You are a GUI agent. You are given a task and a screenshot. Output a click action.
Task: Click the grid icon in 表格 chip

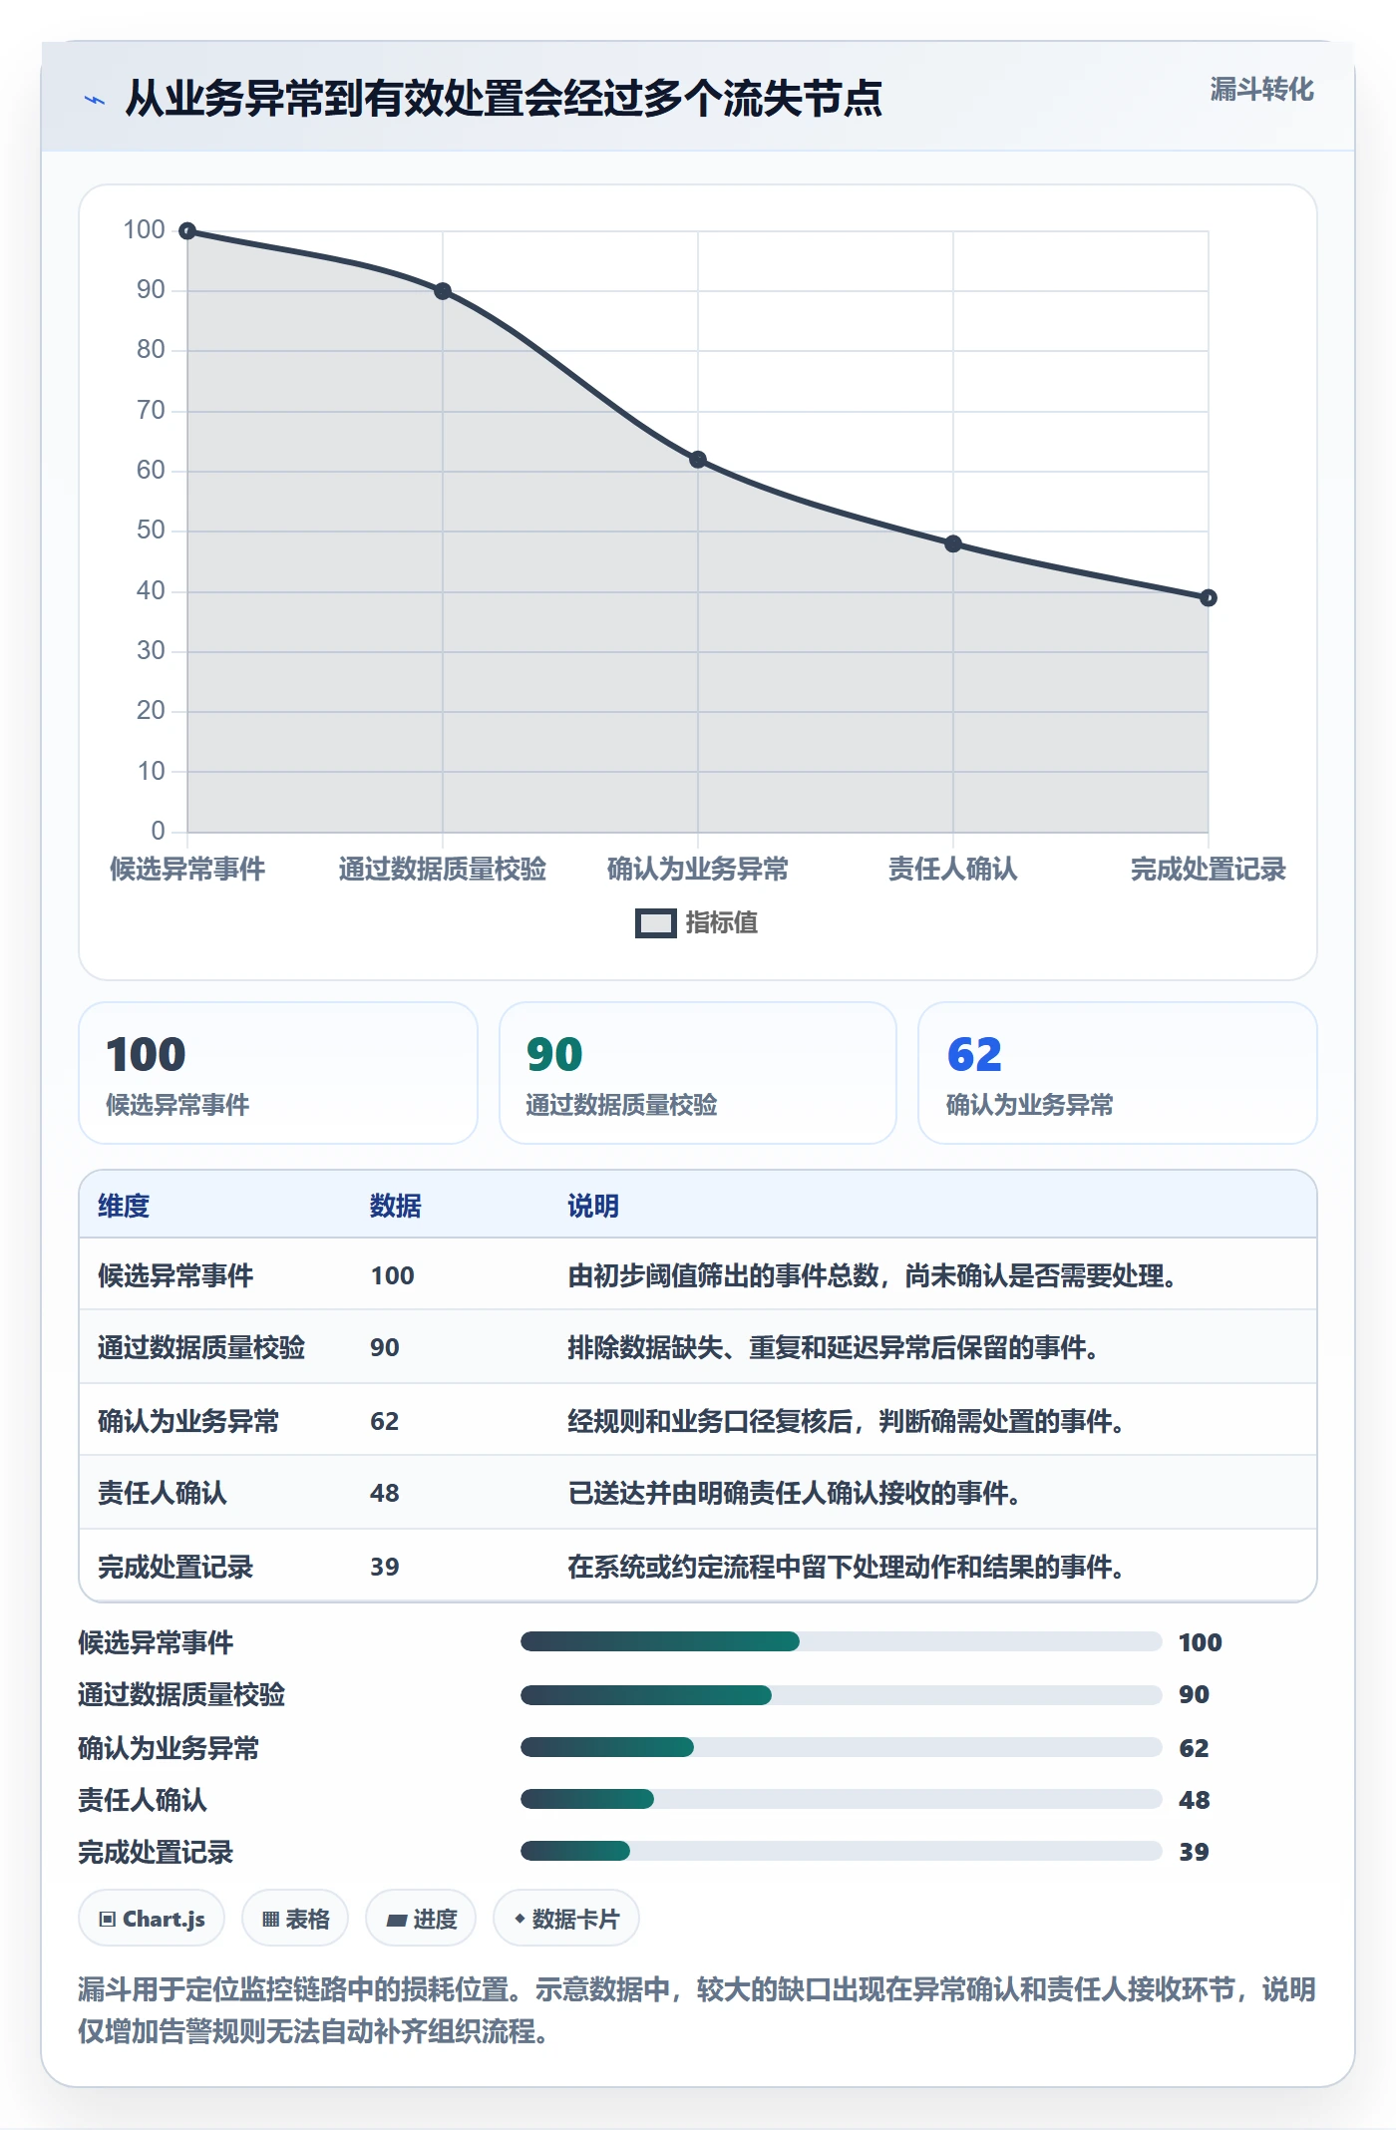click(270, 1920)
